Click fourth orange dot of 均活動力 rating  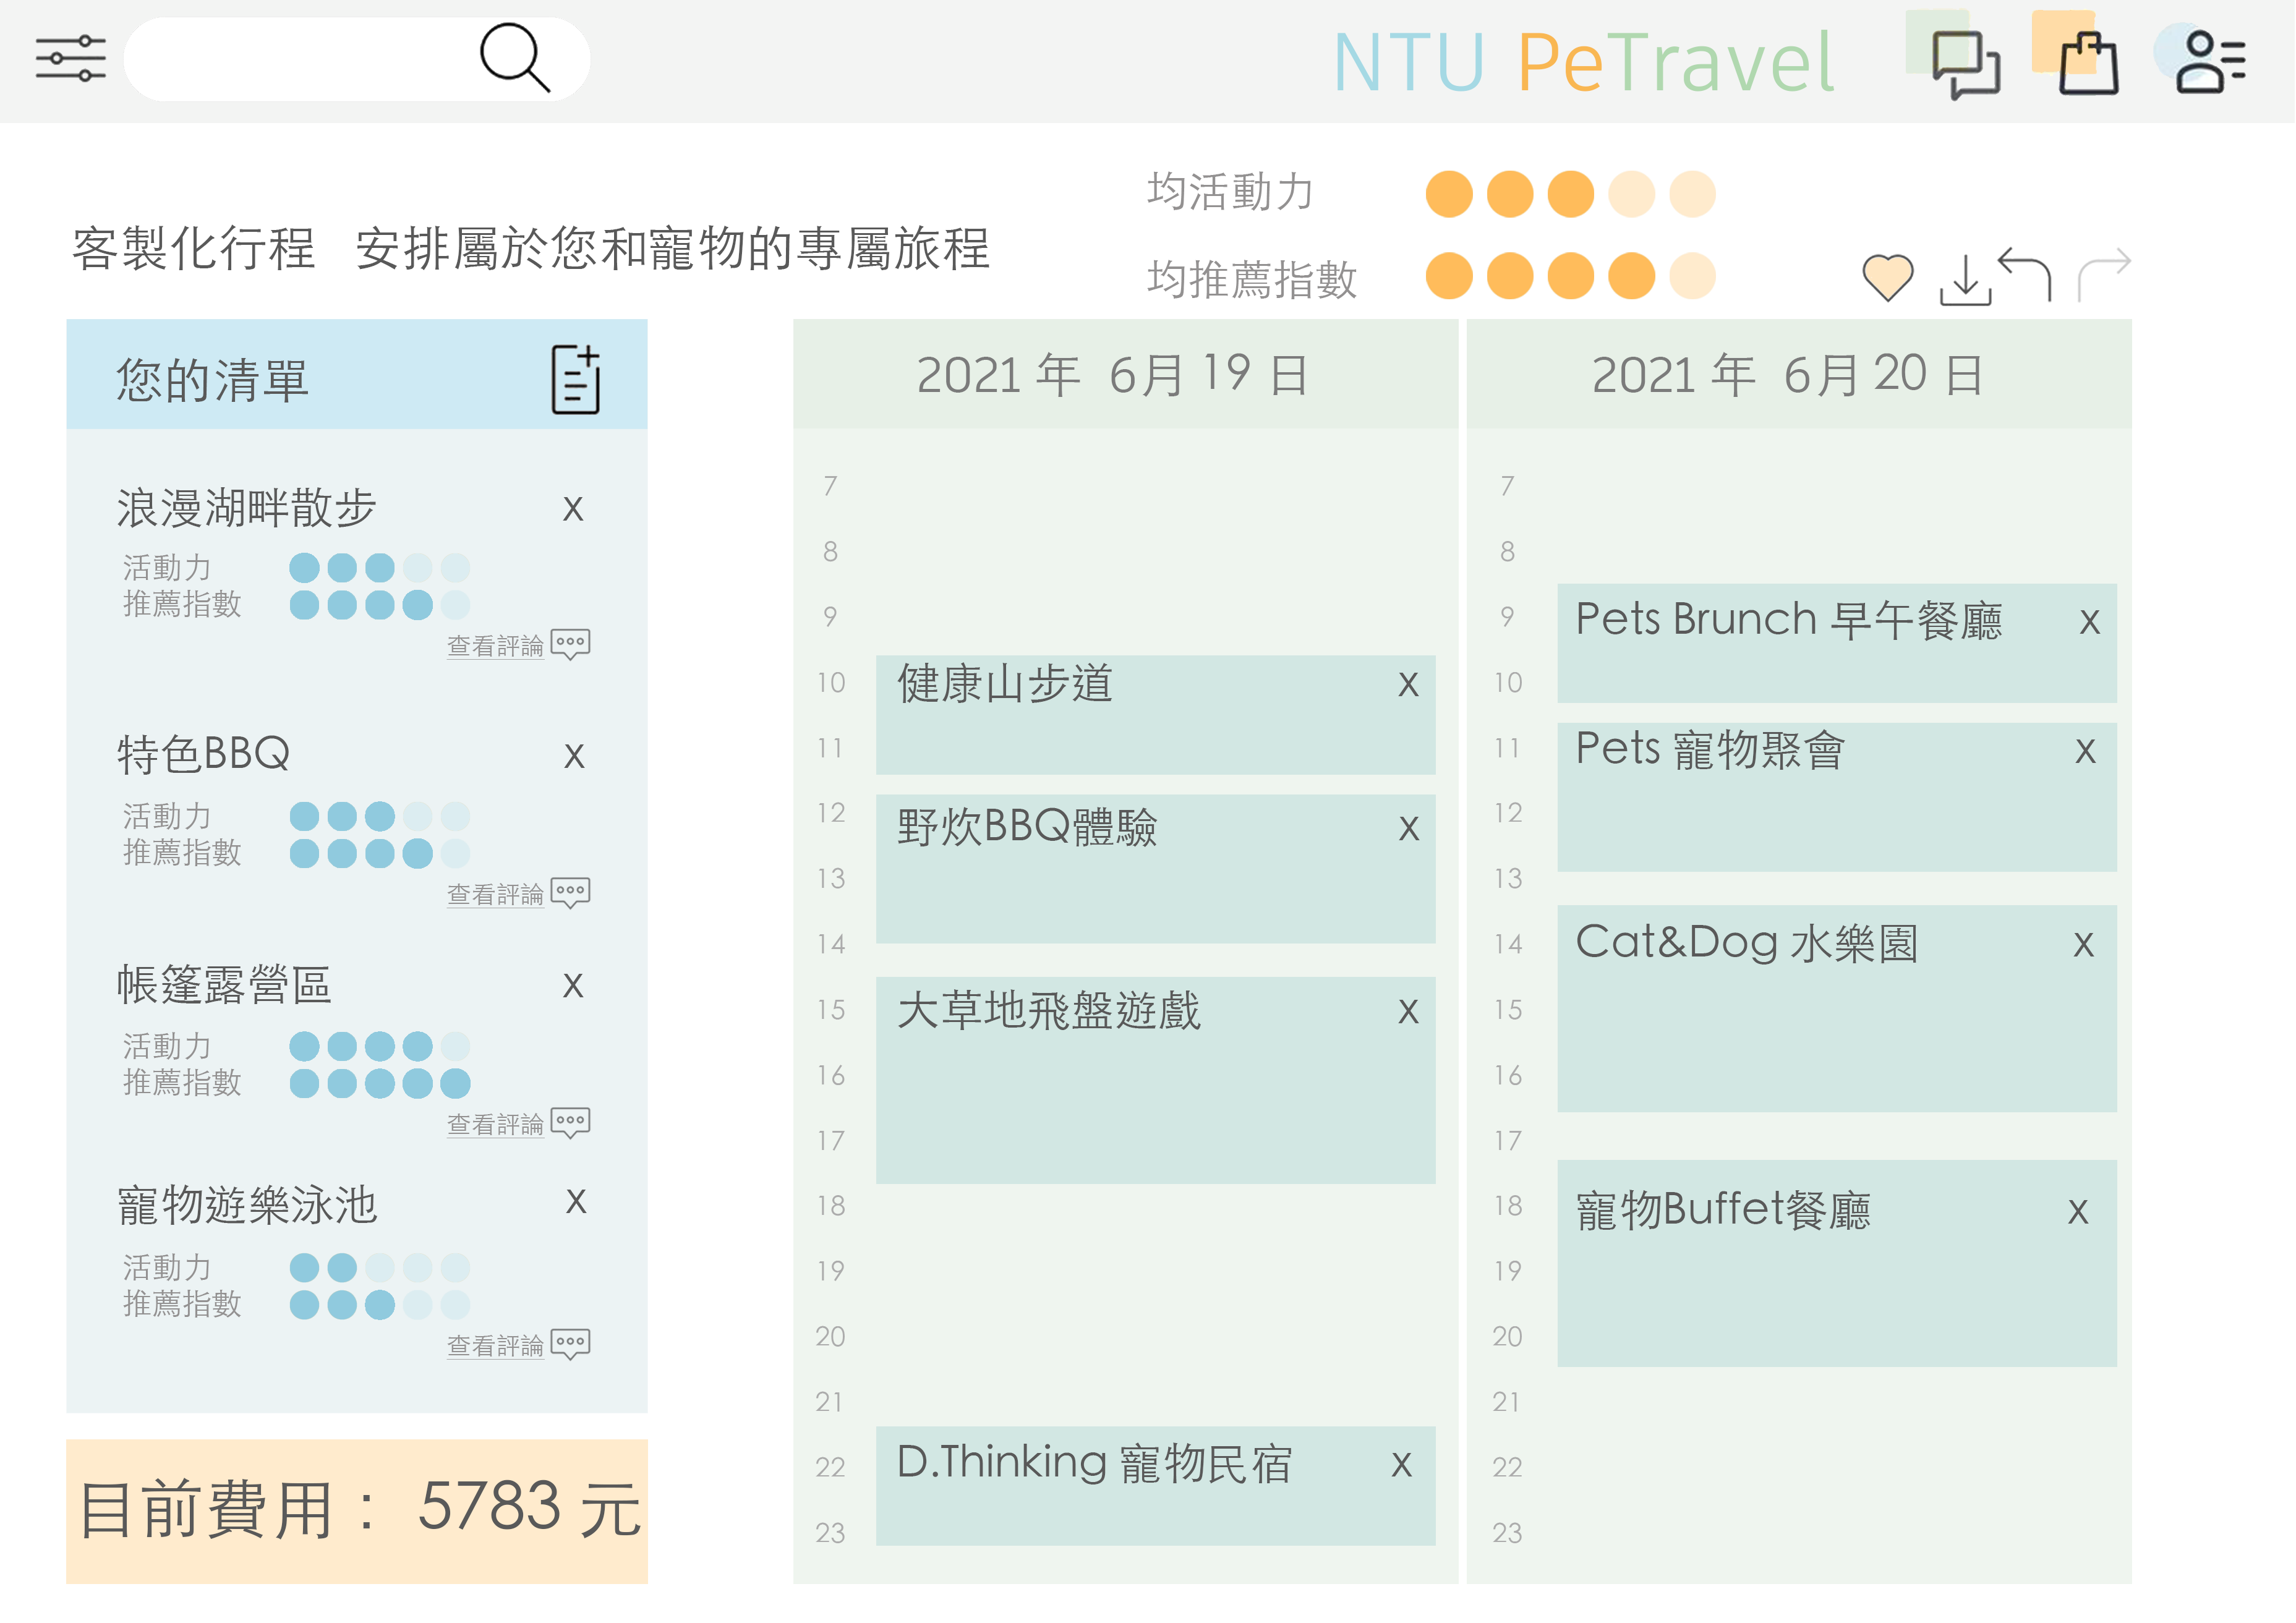(x=1631, y=194)
